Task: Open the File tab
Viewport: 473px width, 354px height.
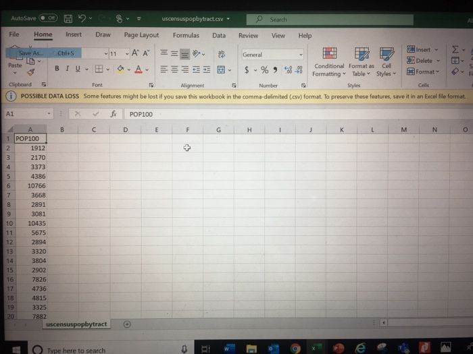Action: (14, 34)
